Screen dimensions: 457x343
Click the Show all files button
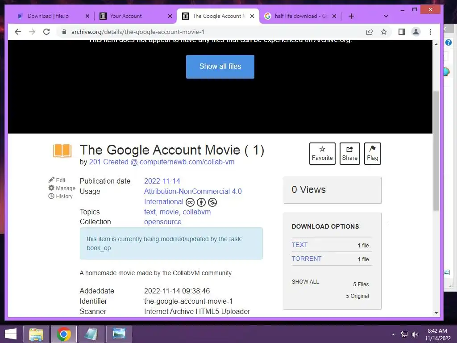[220, 67]
